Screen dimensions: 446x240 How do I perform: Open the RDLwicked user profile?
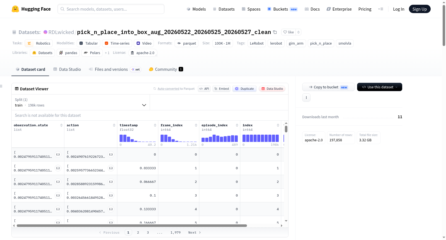coord(61,32)
